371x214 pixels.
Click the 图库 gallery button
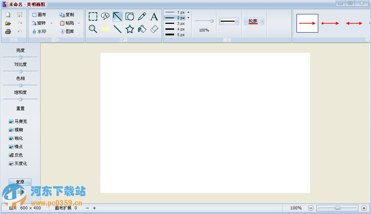click(67, 31)
